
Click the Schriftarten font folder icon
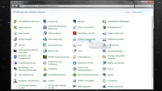pos(45,69)
